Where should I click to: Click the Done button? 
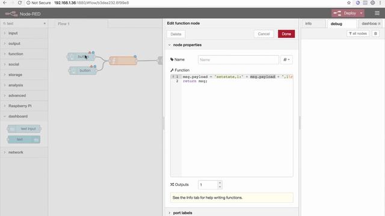(286, 34)
